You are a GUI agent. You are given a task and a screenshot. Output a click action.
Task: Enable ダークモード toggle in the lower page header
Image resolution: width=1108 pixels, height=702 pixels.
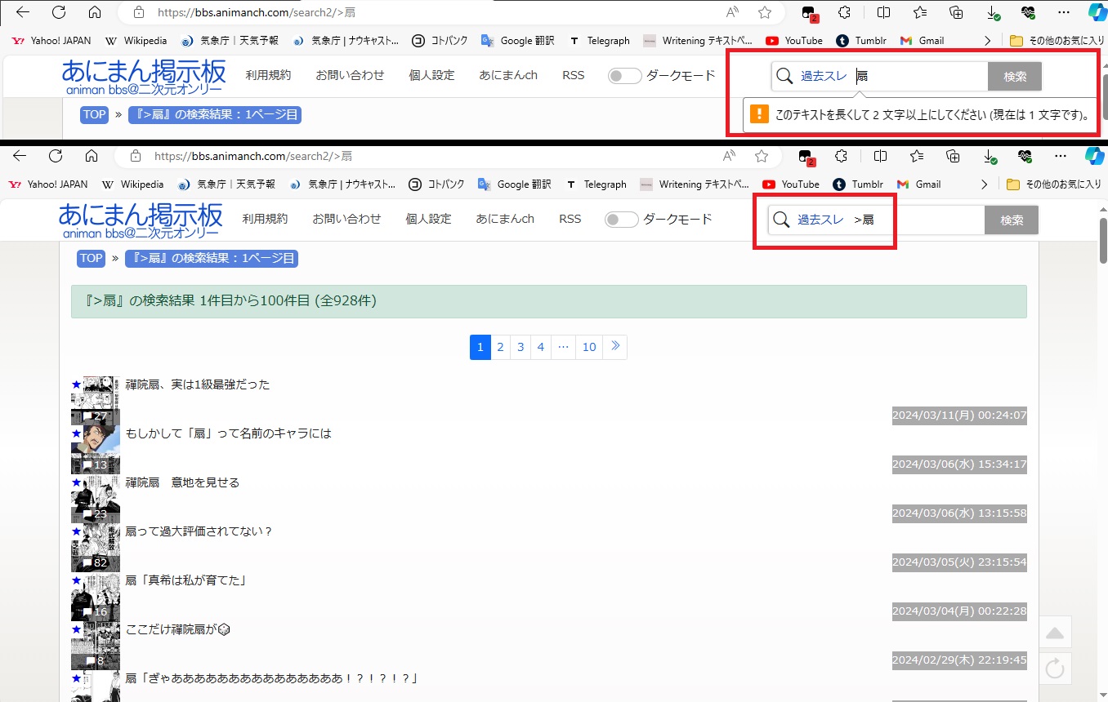pos(621,220)
